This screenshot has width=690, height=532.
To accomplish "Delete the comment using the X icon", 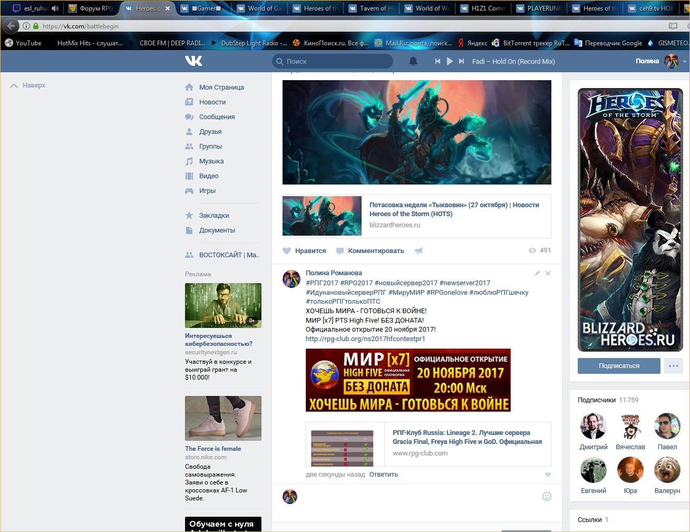I will 548,273.
